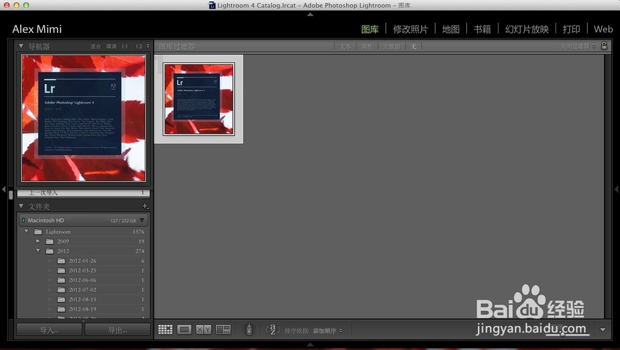Open the 打印 Print module
The image size is (620, 350).
572,29
